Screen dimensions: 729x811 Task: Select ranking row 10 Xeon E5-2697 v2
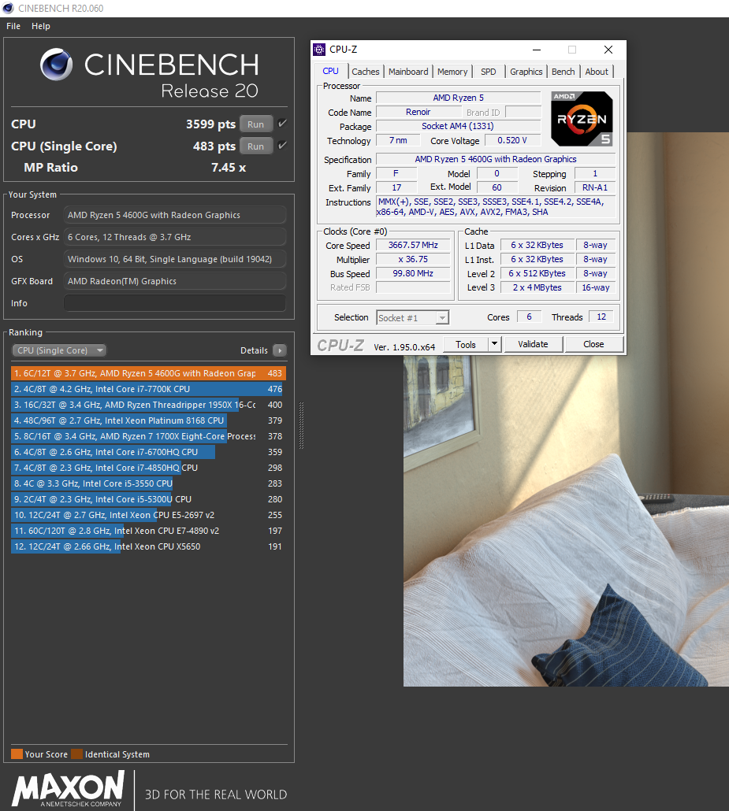[148, 515]
